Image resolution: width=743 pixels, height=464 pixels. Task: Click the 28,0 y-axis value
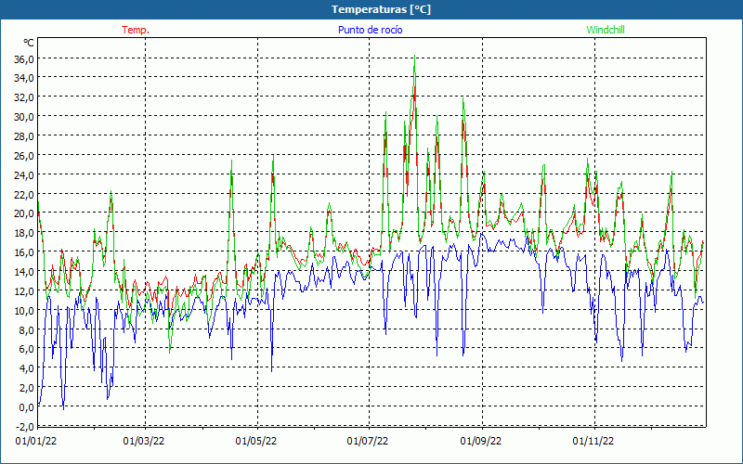(24, 135)
